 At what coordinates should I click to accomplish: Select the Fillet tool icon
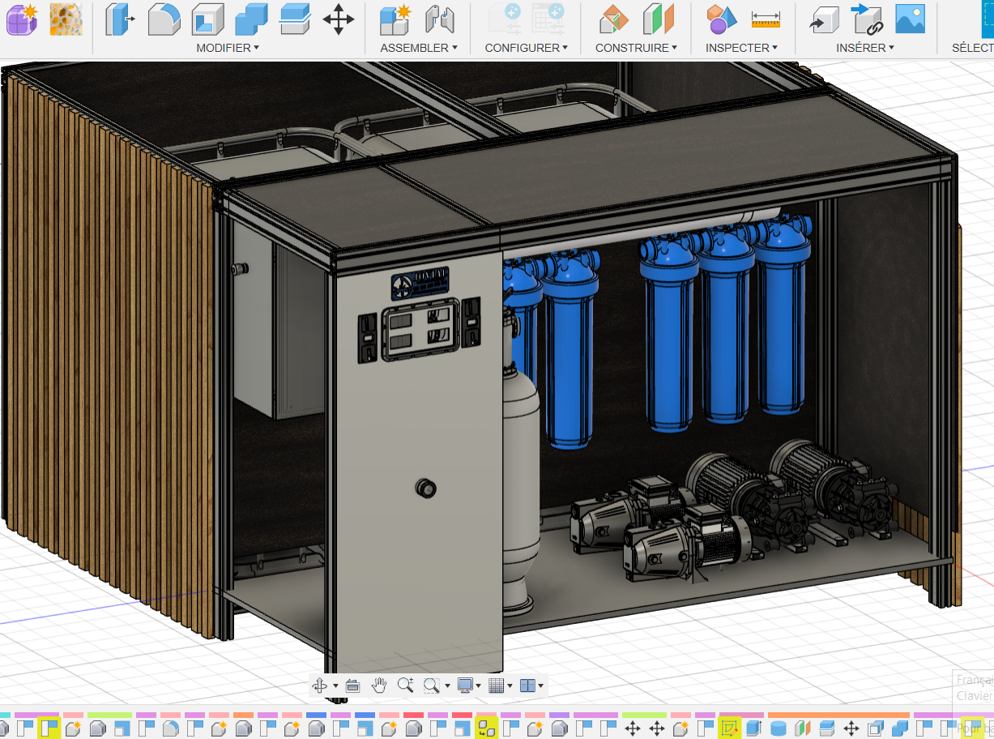click(x=164, y=19)
